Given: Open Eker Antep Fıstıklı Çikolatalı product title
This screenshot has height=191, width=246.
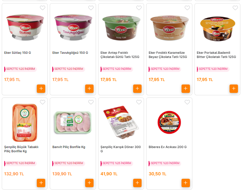Looking at the screenshot, I should coord(120,55).
